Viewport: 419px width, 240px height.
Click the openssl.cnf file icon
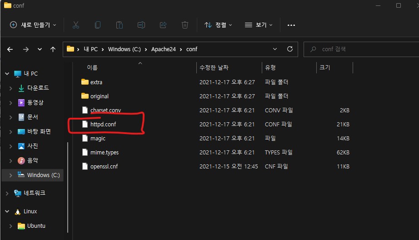click(x=85, y=166)
